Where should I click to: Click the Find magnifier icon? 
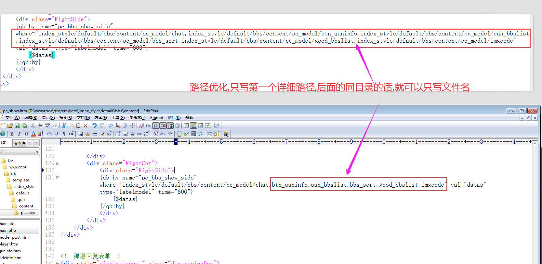click(111, 125)
